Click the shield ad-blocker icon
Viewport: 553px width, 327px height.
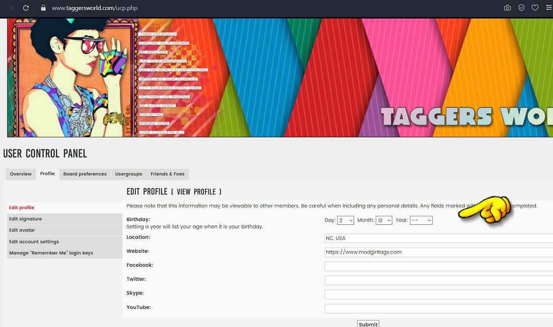(x=521, y=8)
